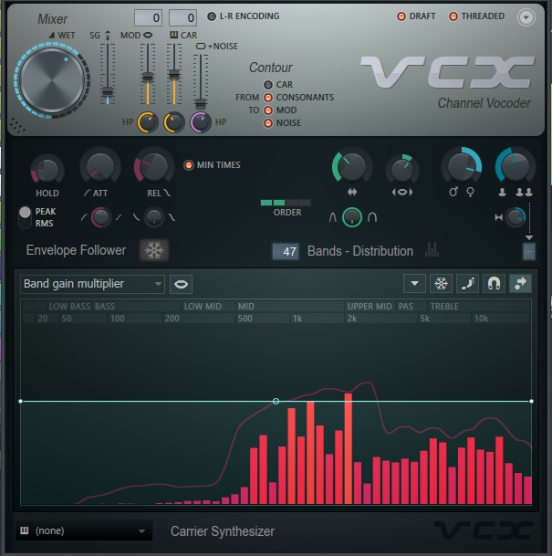Screen dimensions: 552x556
Task: Click the ORDER filter indicator
Action: tap(286, 203)
